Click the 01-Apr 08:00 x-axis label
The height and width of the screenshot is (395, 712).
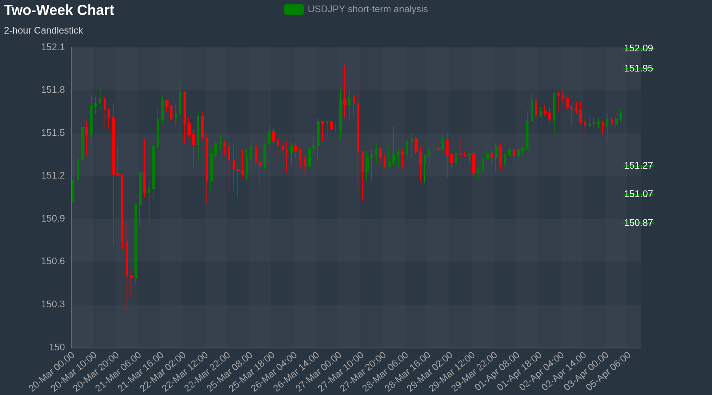498,372
